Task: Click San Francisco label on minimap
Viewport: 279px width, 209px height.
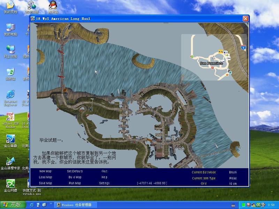Action: tap(211, 63)
